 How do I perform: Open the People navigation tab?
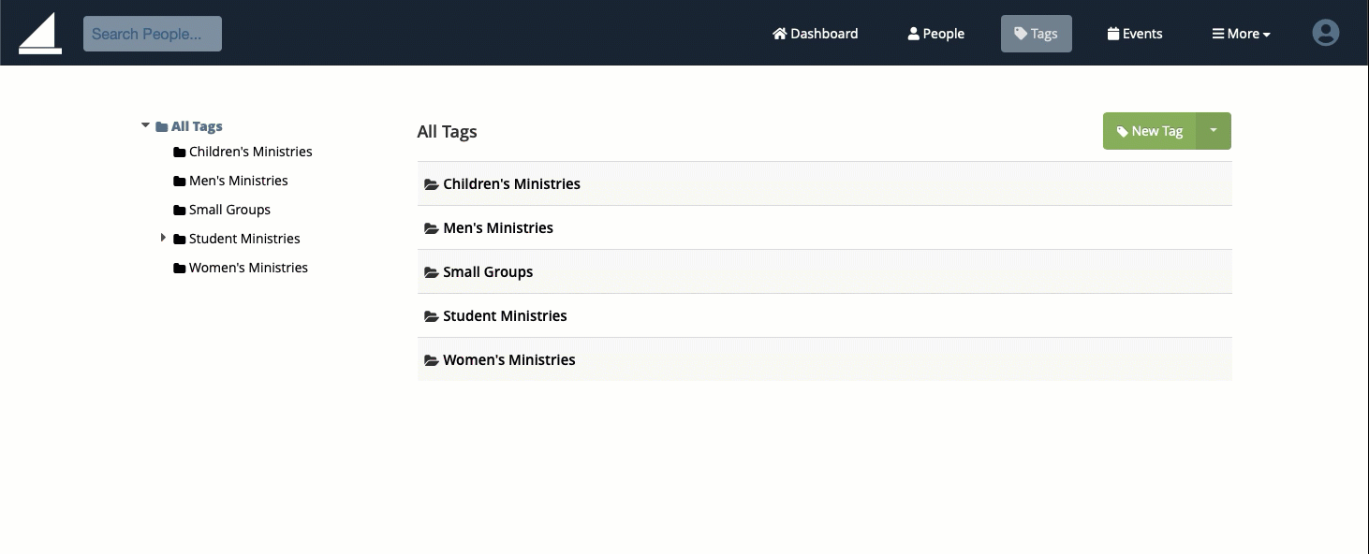(x=935, y=33)
